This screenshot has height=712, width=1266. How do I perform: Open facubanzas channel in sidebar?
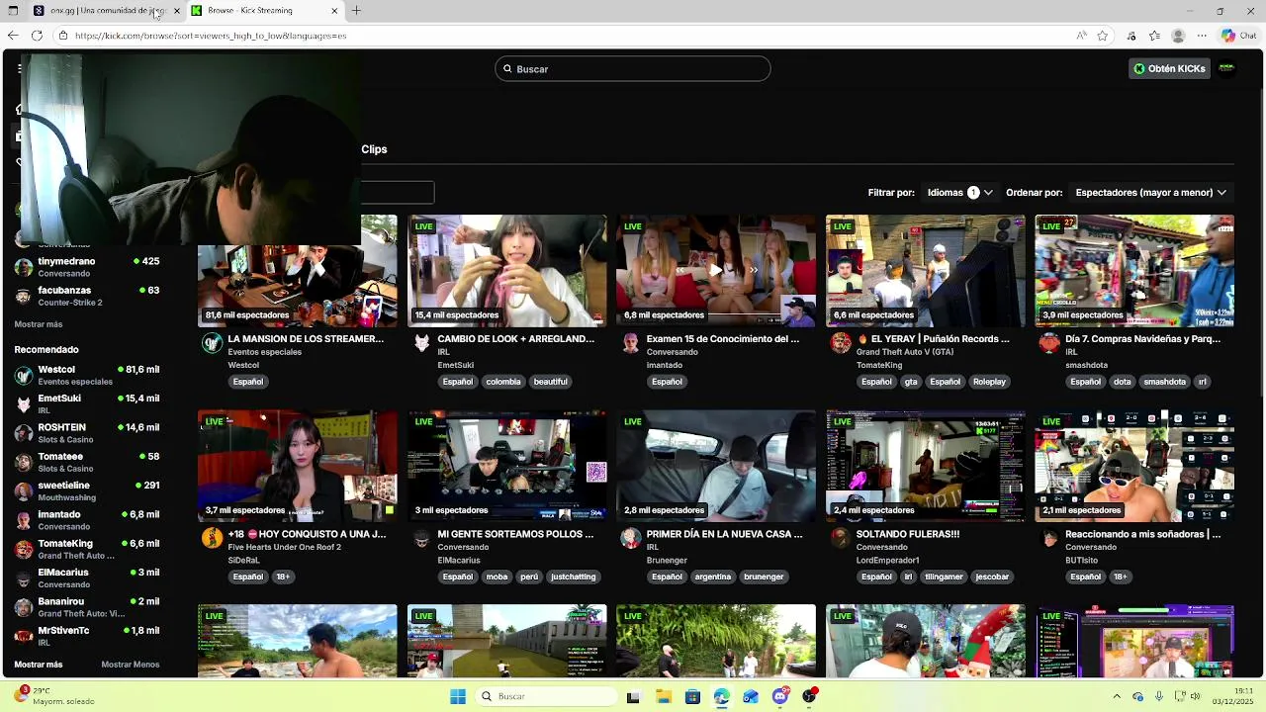pos(89,296)
